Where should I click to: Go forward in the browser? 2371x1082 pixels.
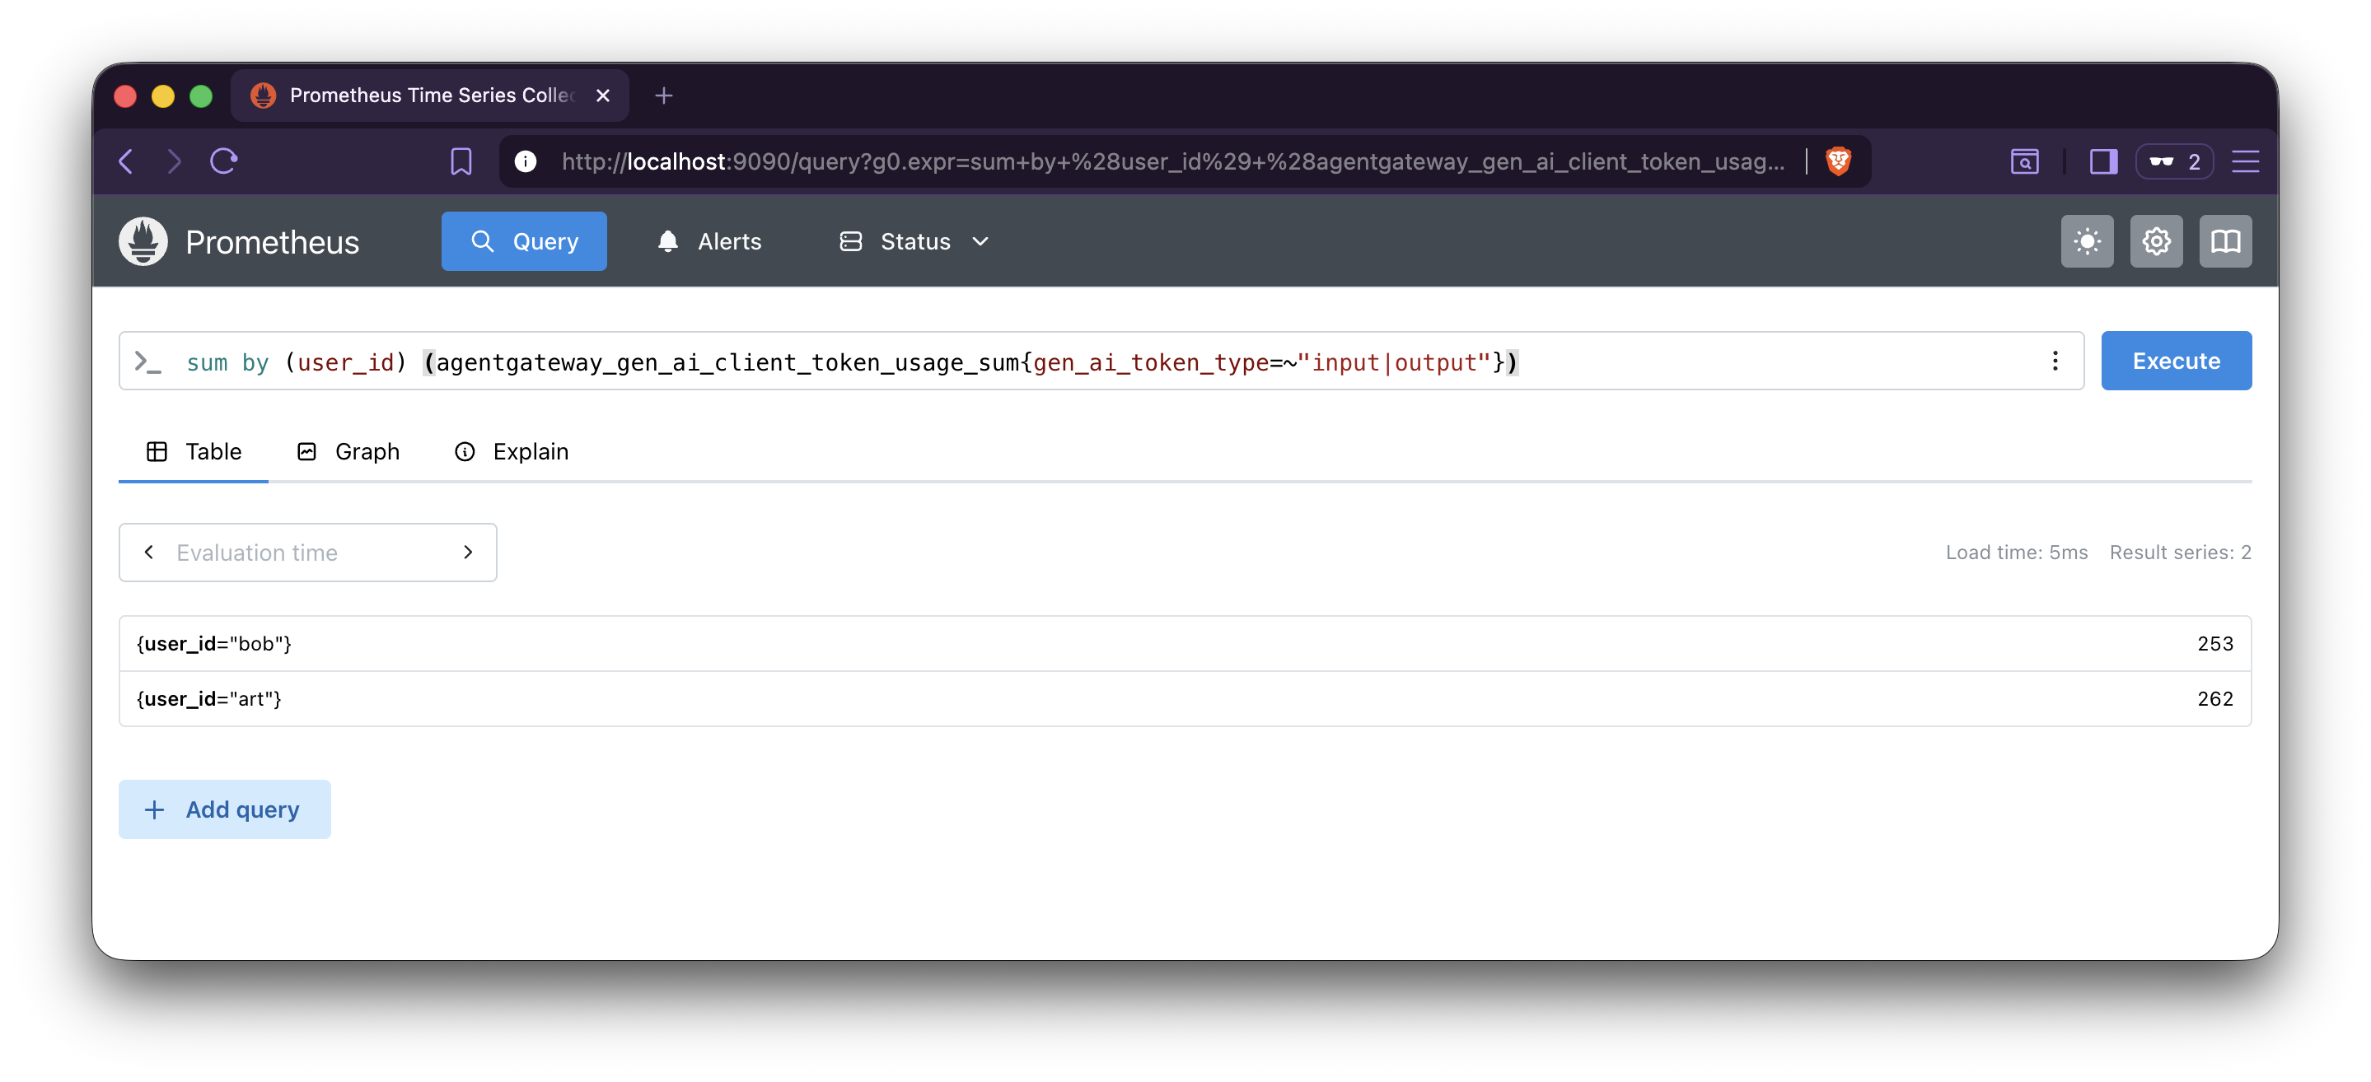174,162
